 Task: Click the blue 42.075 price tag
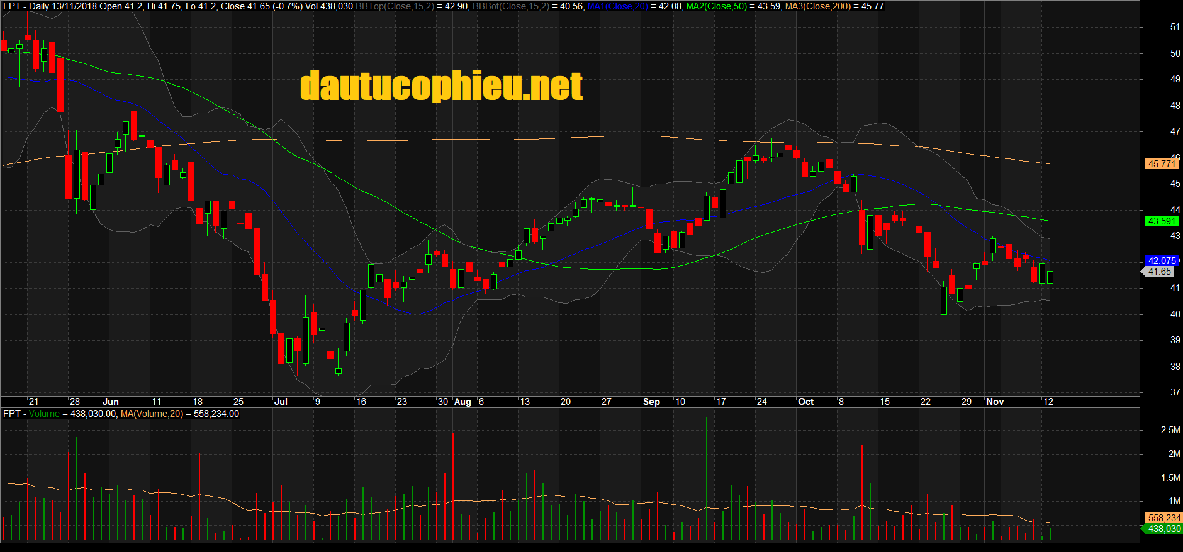click(1161, 261)
